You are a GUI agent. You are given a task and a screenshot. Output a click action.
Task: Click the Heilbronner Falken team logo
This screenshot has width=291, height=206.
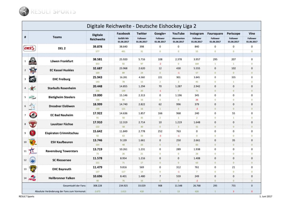click(x=32, y=178)
